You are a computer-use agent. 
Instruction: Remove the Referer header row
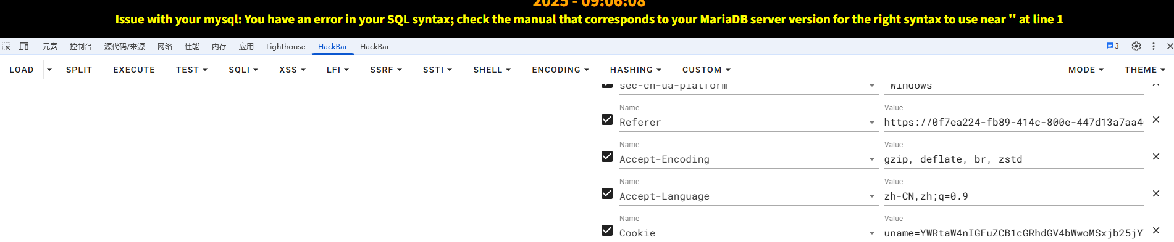pos(1156,119)
